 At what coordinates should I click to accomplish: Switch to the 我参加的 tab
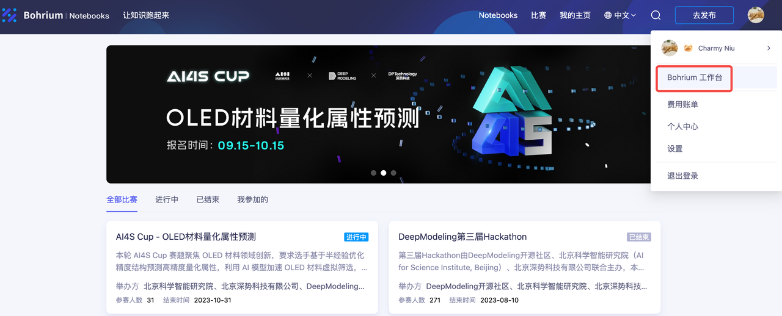[252, 199]
